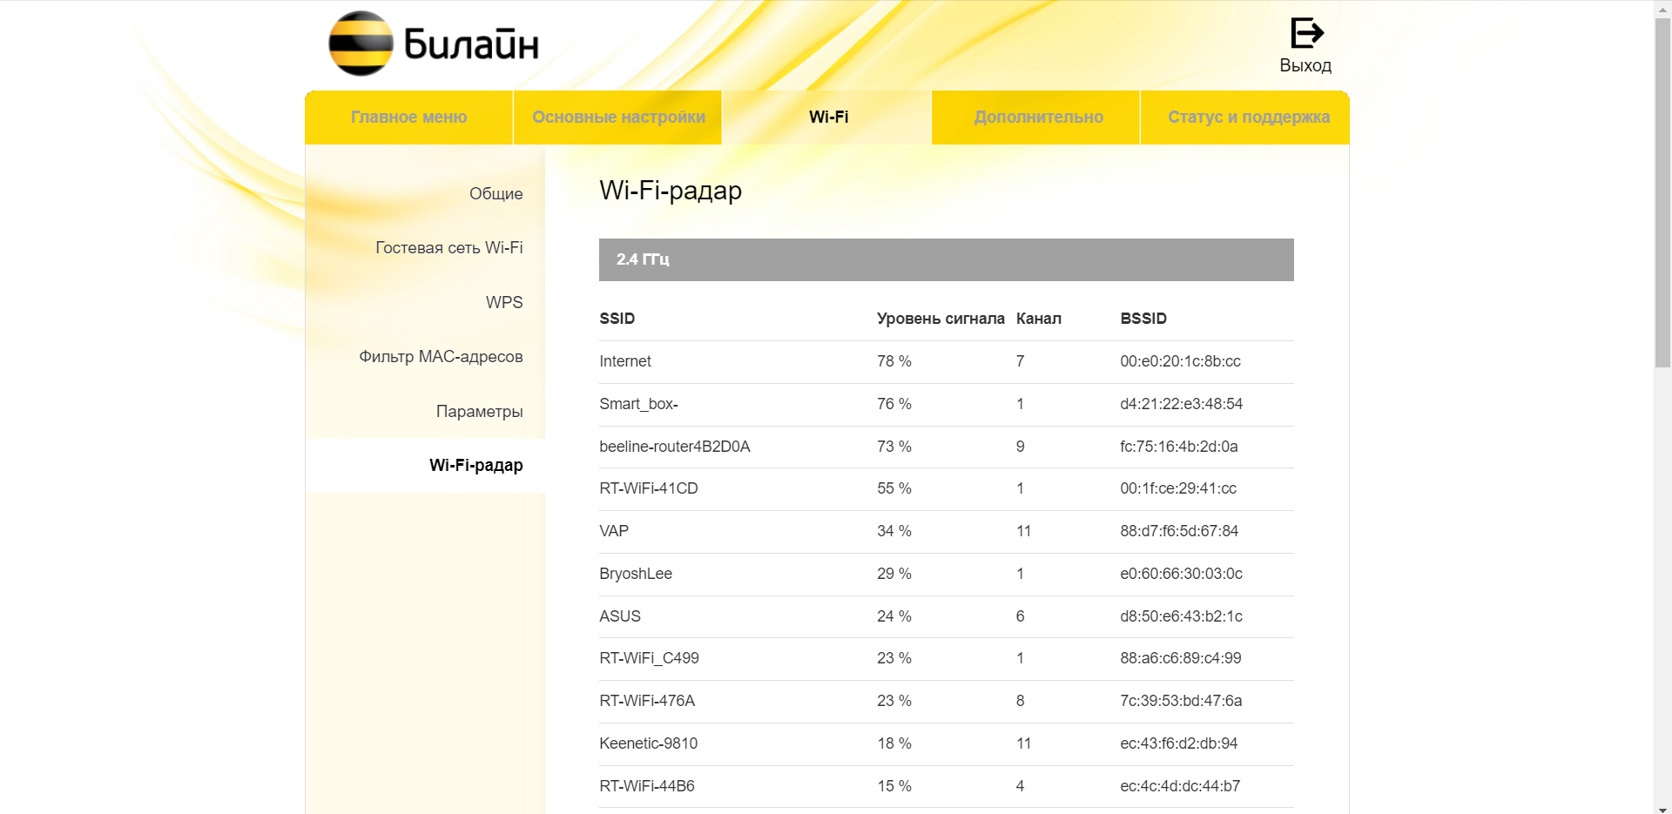This screenshot has height=814, width=1672.
Task: Open Общие in the sidebar
Action: pos(496,194)
